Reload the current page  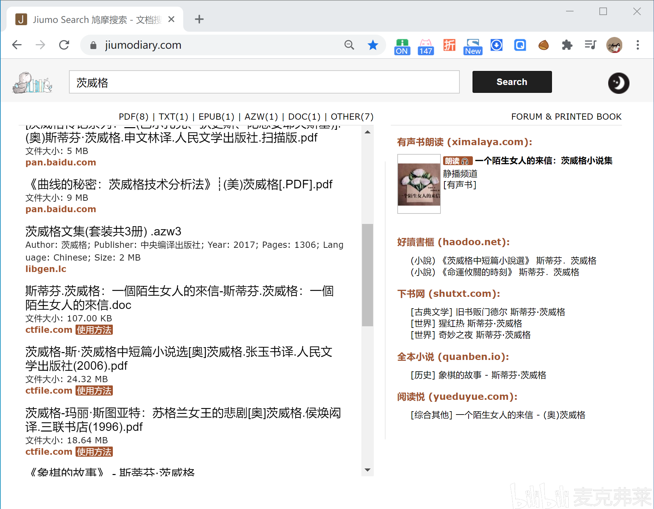64,45
